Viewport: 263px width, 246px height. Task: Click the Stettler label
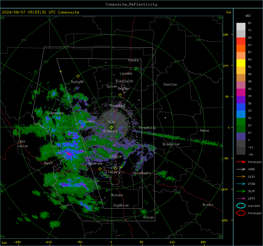[x=170, y=85]
